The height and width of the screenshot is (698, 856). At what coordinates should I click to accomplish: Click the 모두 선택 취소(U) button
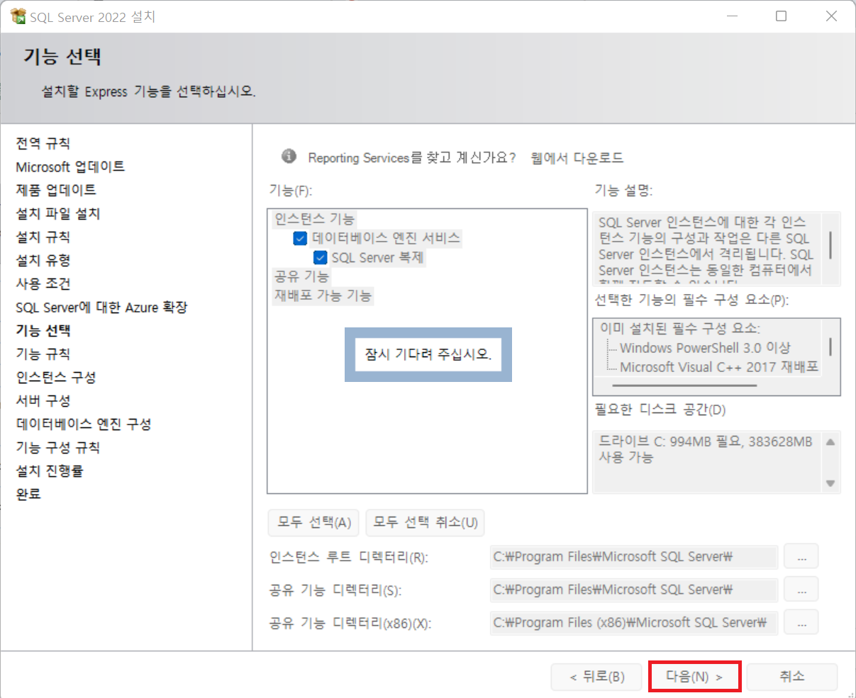tap(426, 523)
